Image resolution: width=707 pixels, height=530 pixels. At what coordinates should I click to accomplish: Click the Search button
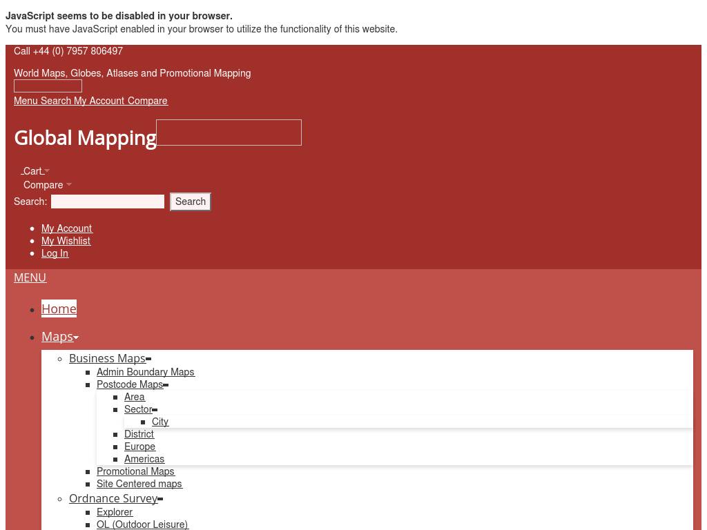190,202
